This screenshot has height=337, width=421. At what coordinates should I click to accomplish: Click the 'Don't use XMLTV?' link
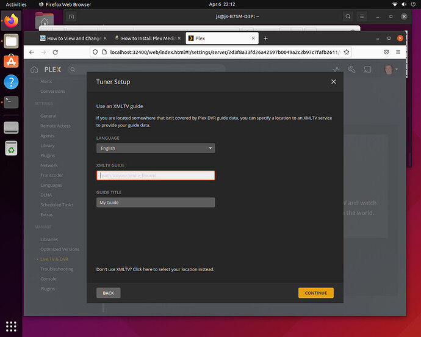(155, 269)
